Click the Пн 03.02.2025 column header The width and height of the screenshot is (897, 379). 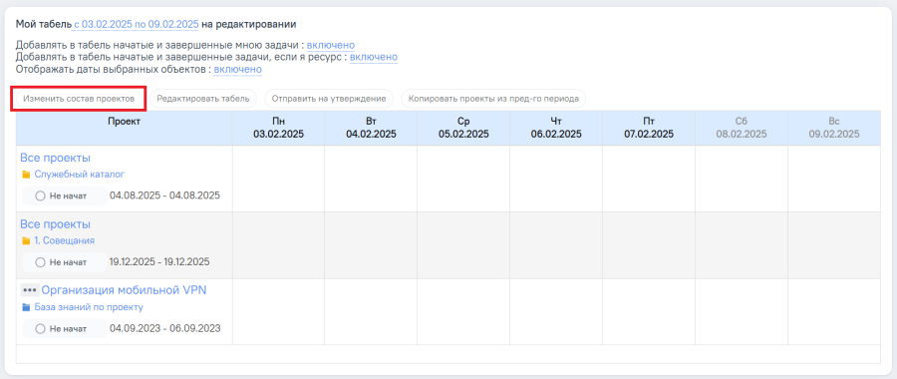coord(279,128)
